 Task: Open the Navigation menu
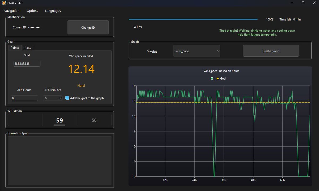(11, 11)
